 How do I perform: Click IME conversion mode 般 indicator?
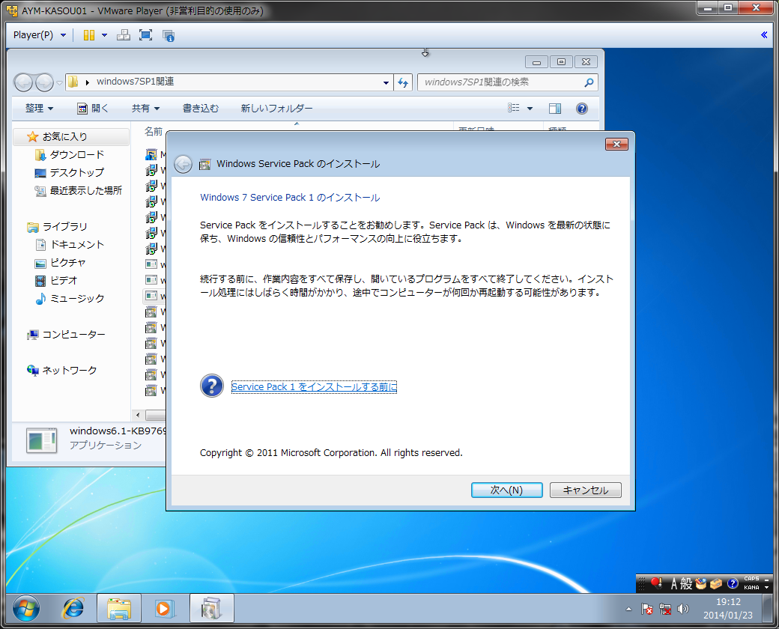[686, 584]
